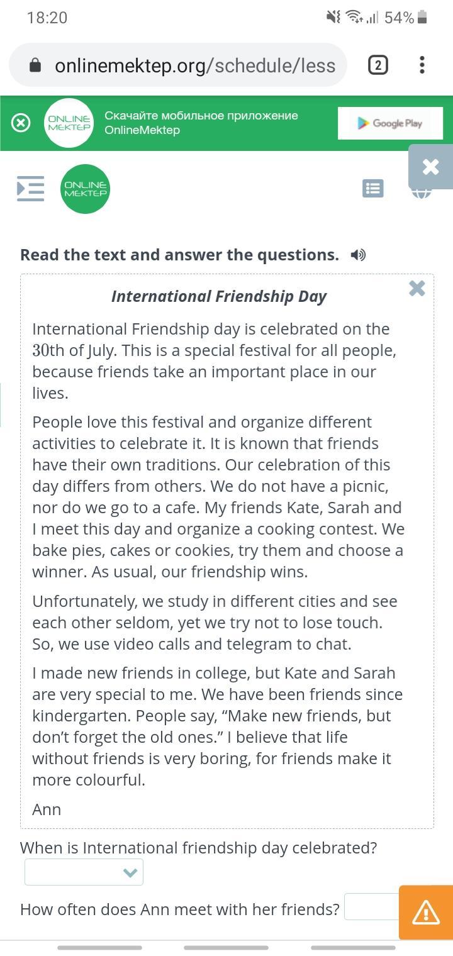Tap the orange warning report icon
The height and width of the screenshot is (956, 453).
pos(425,913)
